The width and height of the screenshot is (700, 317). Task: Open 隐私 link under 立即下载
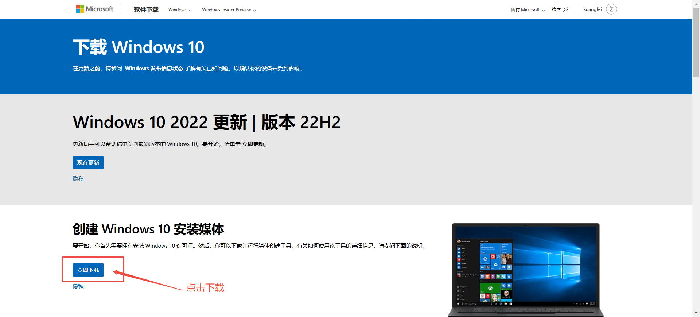[78, 286]
